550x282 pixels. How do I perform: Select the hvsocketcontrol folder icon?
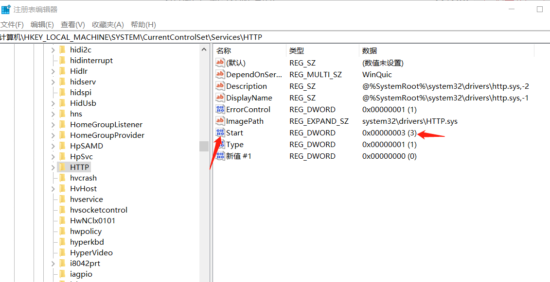click(62, 210)
